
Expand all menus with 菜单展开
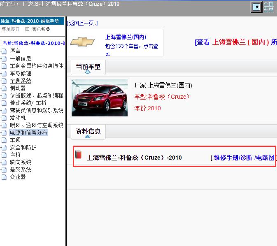(x=11, y=29)
